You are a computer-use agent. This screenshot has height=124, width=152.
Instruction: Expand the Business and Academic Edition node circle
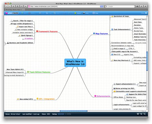coord(5,44)
